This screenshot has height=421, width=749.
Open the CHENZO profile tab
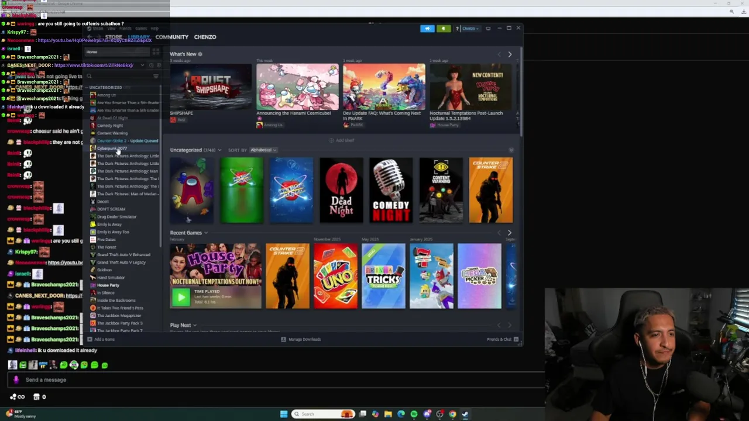click(205, 37)
